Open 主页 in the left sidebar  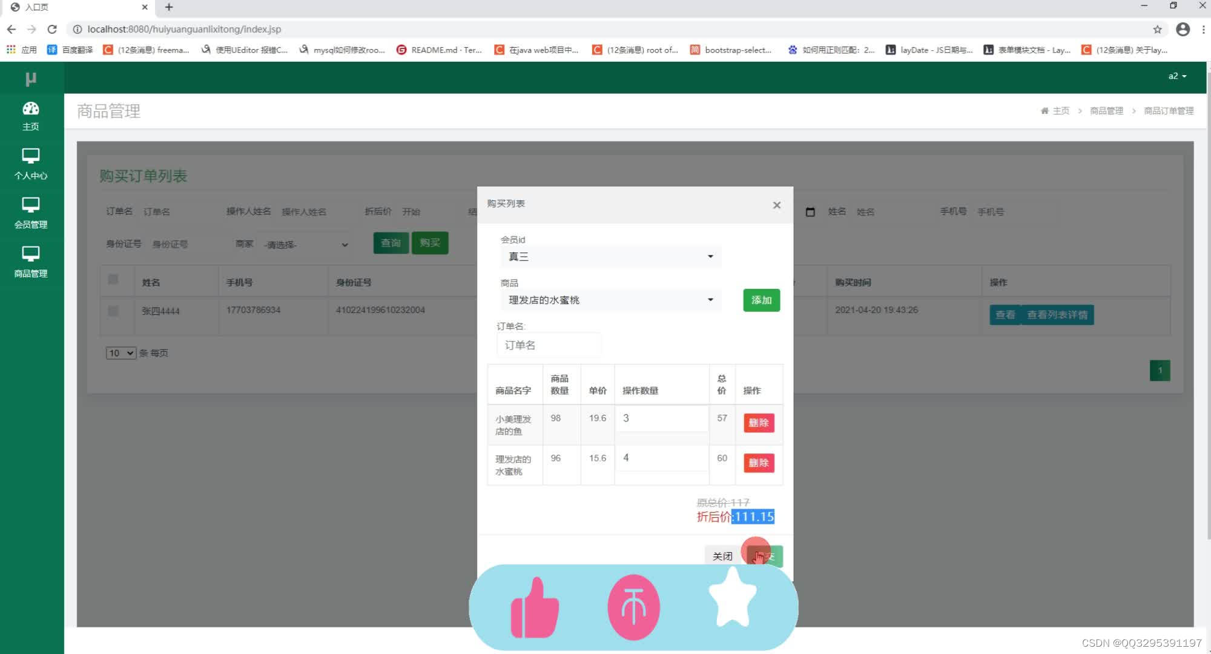31,116
